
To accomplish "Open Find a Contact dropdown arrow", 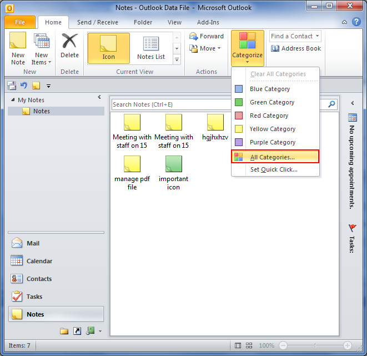I will tap(318, 36).
